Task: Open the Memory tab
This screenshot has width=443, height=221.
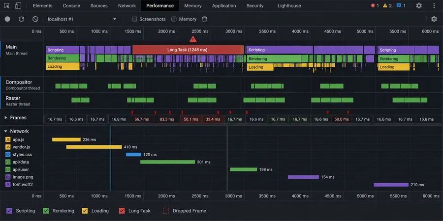Action: (x=193, y=5)
